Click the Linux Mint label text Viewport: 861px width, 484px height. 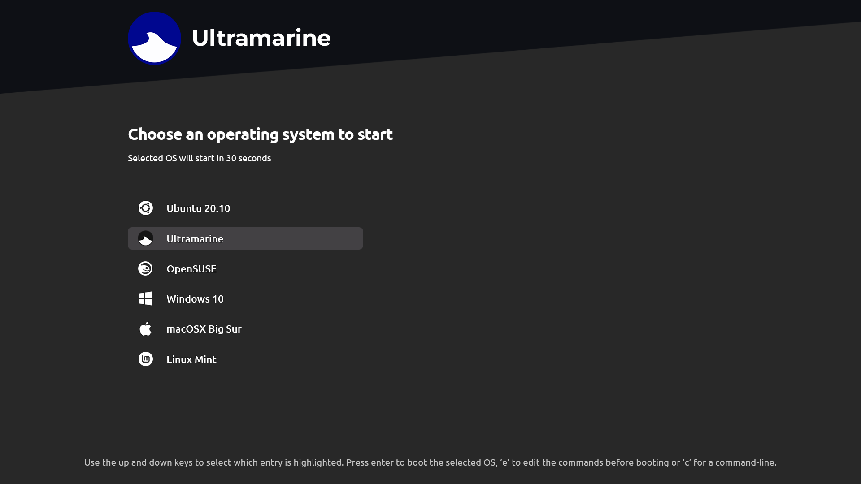coord(191,359)
